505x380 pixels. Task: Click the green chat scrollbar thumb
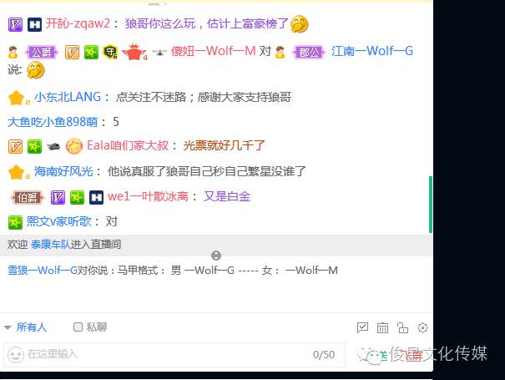click(431, 205)
